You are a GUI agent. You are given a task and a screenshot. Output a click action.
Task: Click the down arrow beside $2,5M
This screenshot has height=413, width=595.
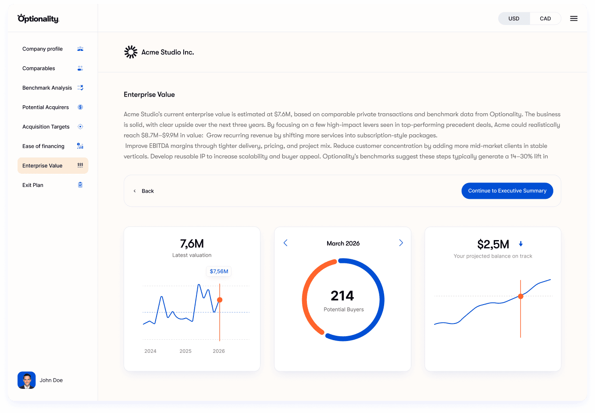pos(521,244)
